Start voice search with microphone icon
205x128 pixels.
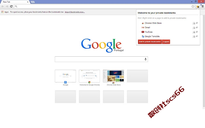pyautogui.click(x=145, y=59)
